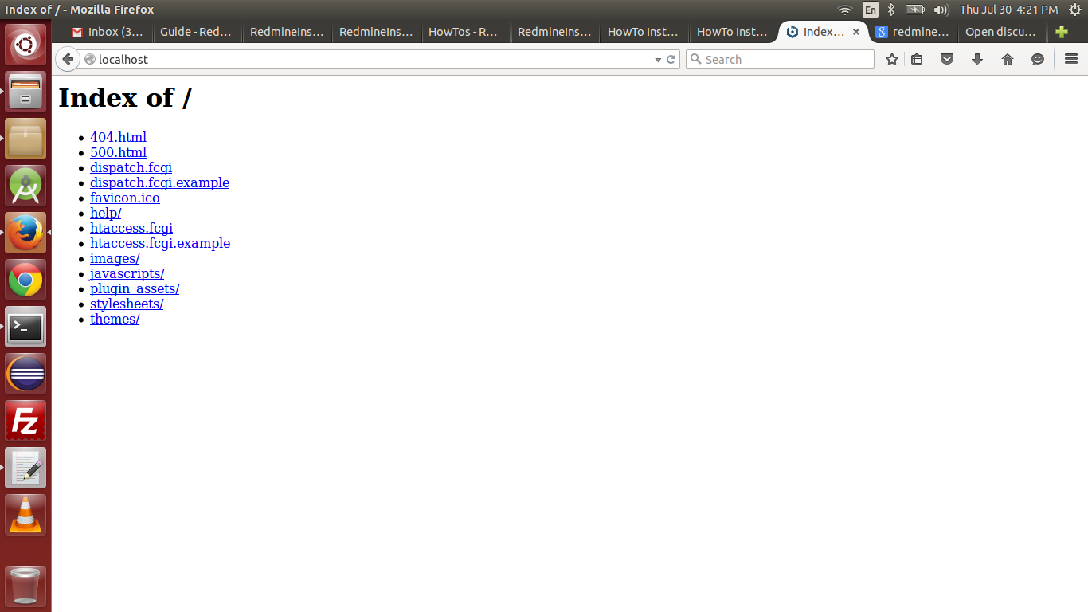Viewport: 1088px width, 612px height.
Task: Open the stylesheets directory link
Action: (127, 304)
